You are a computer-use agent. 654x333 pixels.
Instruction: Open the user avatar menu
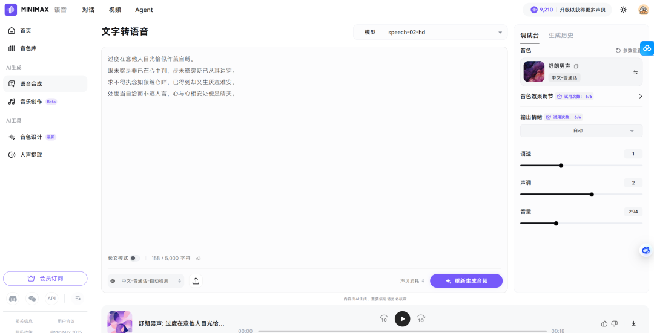[x=644, y=10]
